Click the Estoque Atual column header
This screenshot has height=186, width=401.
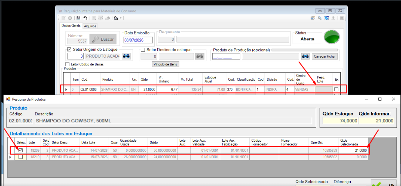coord(214,80)
